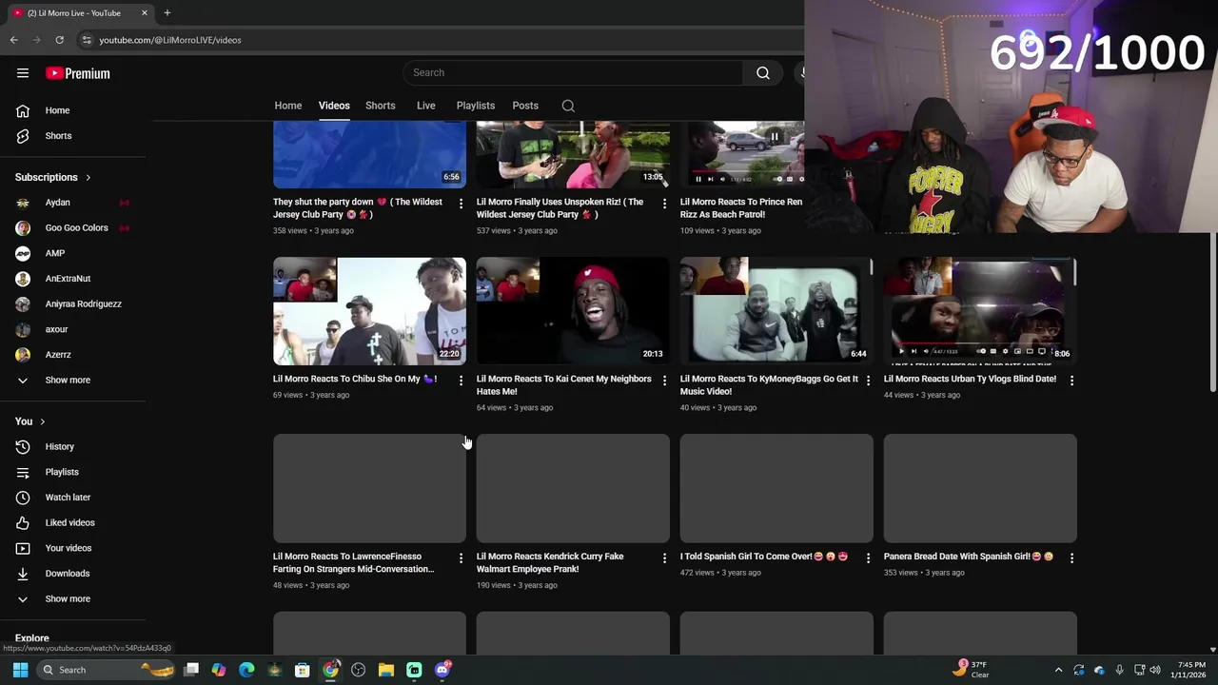This screenshot has width=1218, height=685.
Task: Open options for Kendrick Curry video
Action: pos(664,558)
